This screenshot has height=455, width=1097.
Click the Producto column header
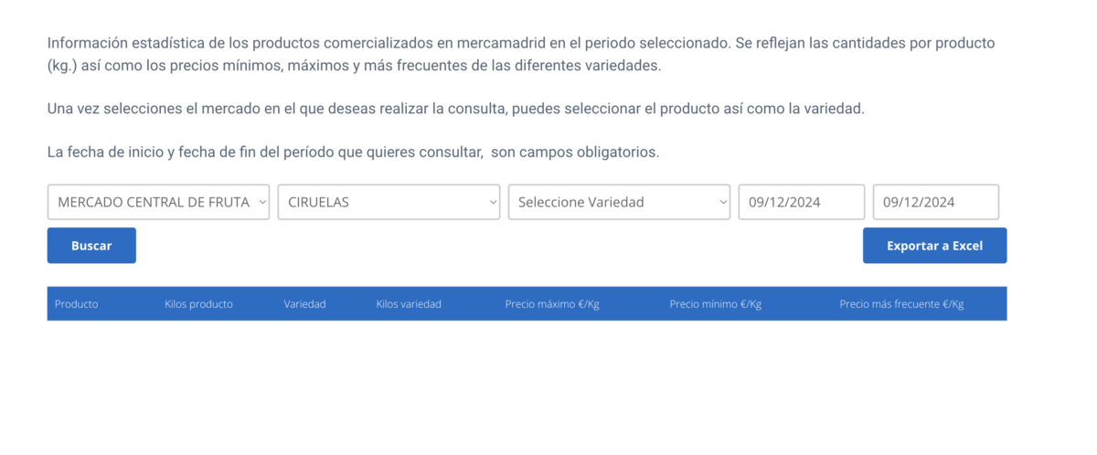[x=77, y=304]
